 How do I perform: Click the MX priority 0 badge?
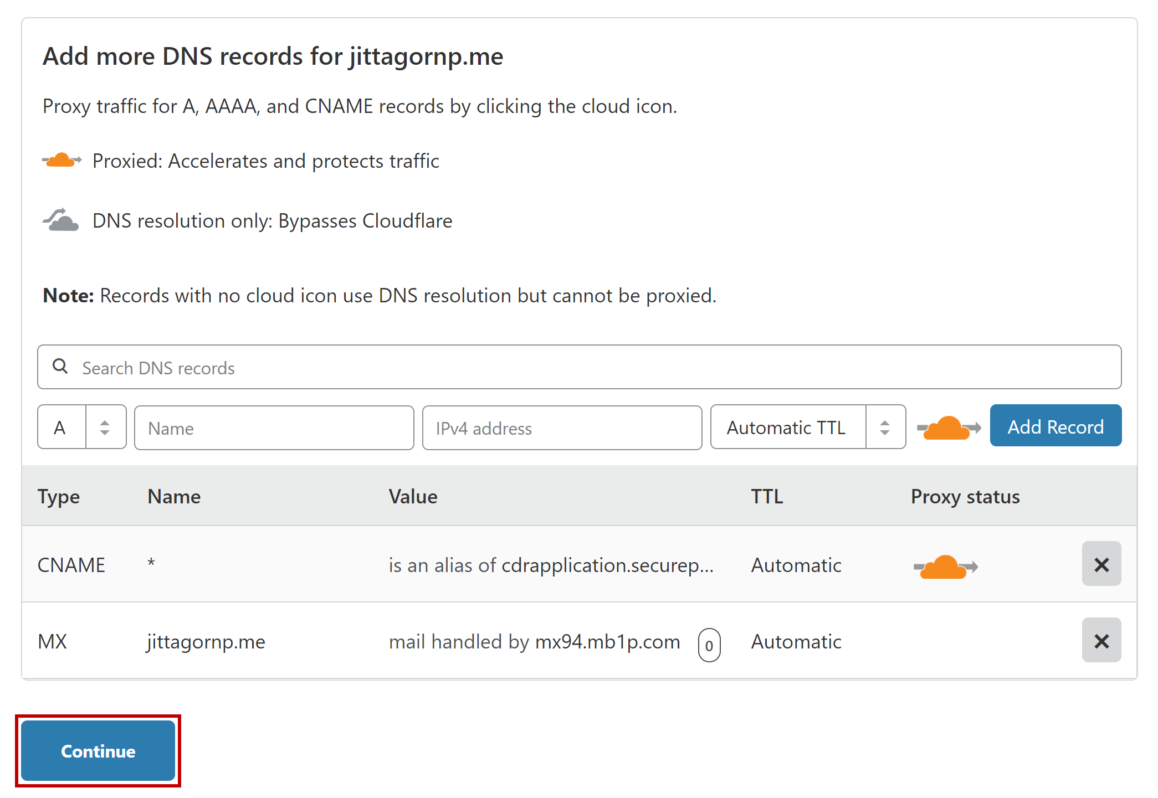tap(709, 645)
